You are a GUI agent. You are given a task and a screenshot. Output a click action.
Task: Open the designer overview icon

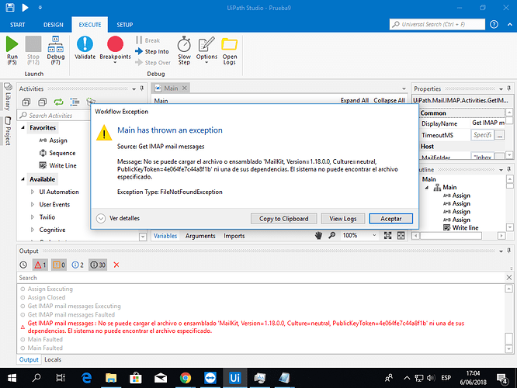pyautogui.click(x=401, y=235)
